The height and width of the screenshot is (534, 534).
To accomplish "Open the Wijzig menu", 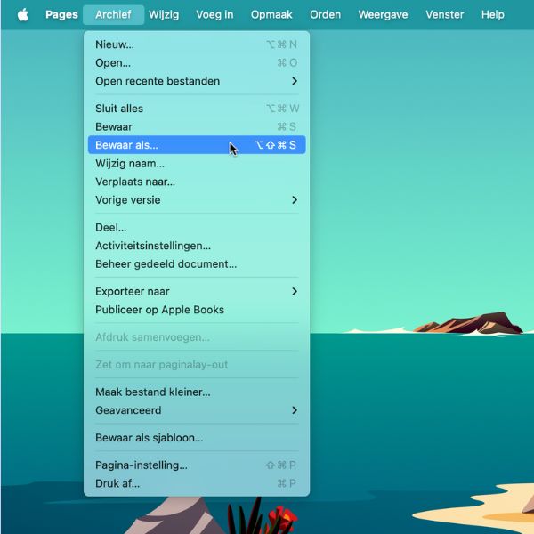I will [x=164, y=14].
